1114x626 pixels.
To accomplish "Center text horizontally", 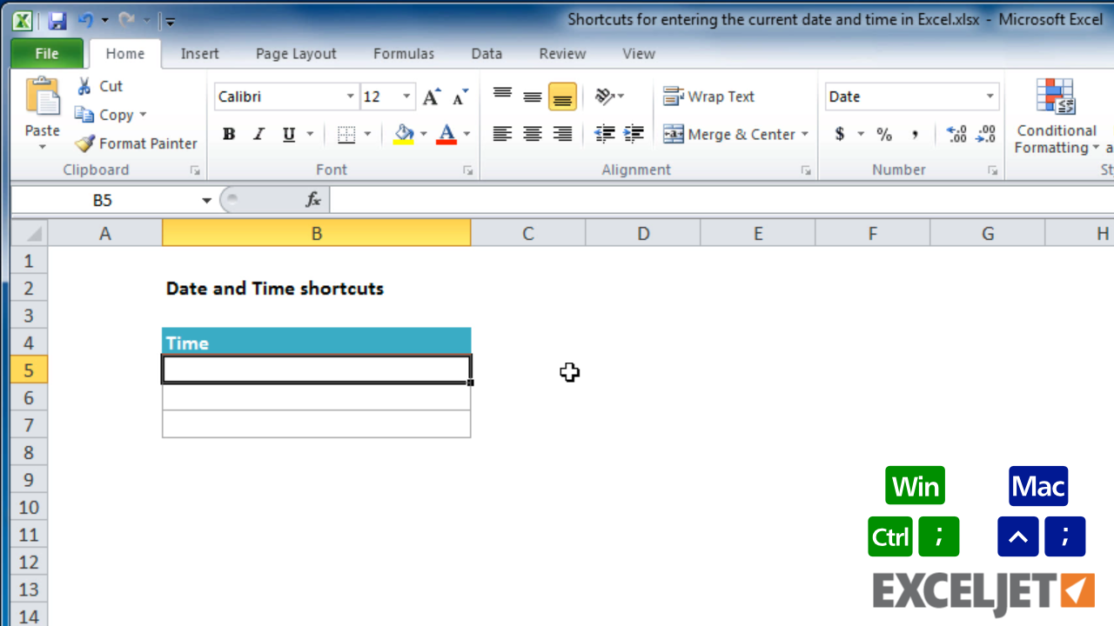I will coord(533,134).
